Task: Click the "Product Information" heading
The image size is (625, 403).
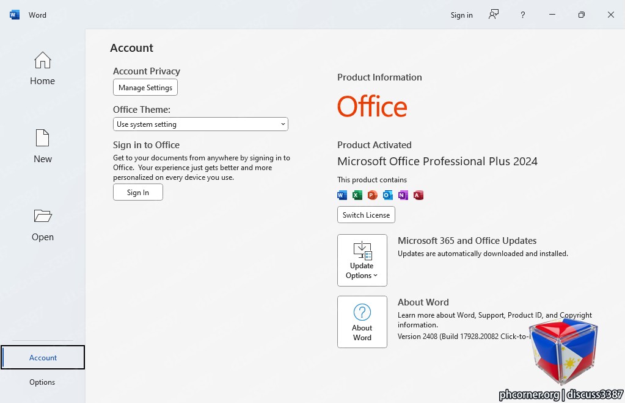Action: coord(379,77)
